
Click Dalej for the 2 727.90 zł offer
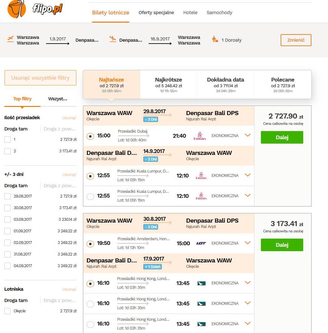click(282, 137)
